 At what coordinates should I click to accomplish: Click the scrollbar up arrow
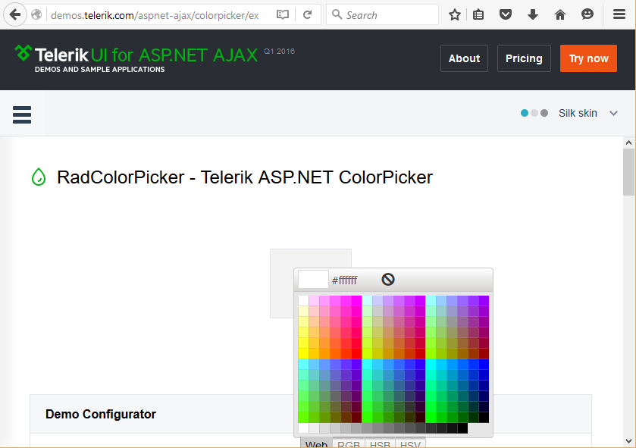pyautogui.click(x=628, y=143)
